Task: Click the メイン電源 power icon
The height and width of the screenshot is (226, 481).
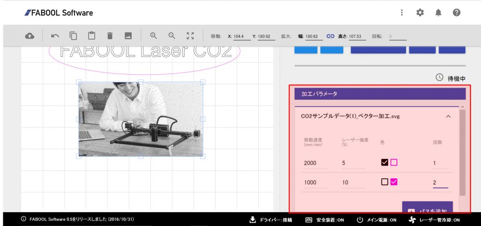Action: click(x=359, y=220)
